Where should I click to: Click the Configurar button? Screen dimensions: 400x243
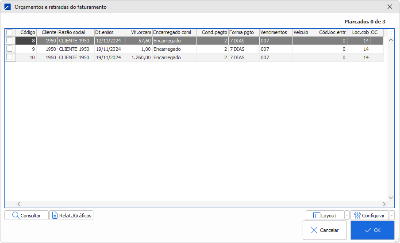[x=369, y=215]
